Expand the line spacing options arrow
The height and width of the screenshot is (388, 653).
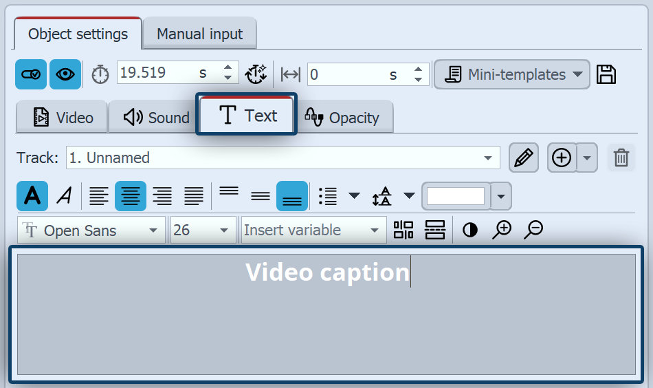pyautogui.click(x=410, y=196)
